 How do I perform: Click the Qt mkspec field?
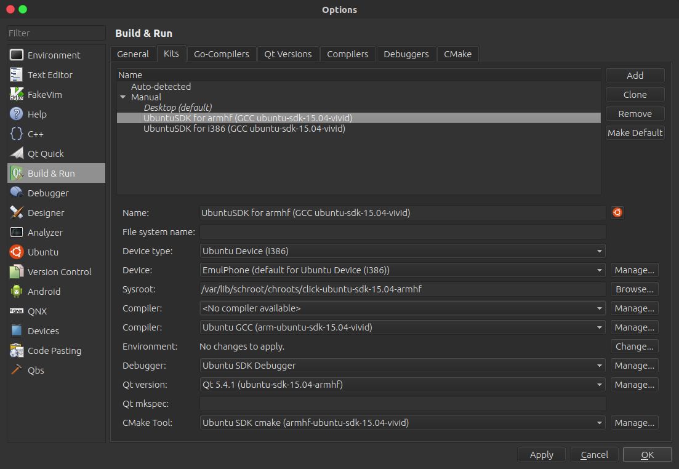pyautogui.click(x=402, y=404)
